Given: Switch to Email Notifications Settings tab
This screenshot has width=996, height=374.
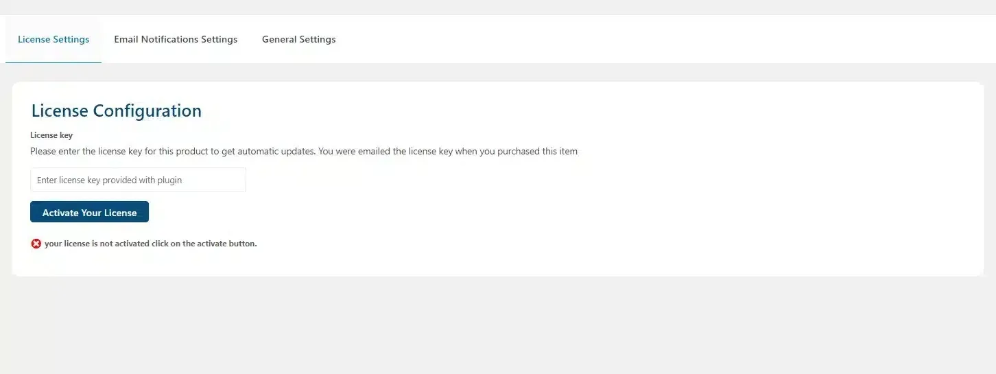Looking at the screenshot, I should pyautogui.click(x=176, y=39).
